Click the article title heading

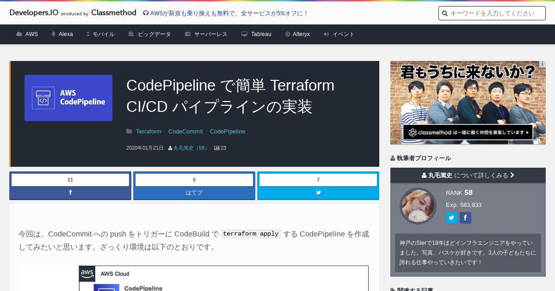(x=230, y=96)
